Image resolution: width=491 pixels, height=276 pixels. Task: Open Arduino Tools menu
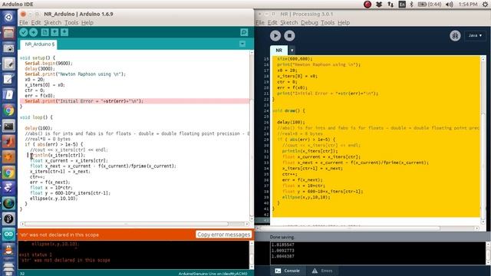coord(71,22)
